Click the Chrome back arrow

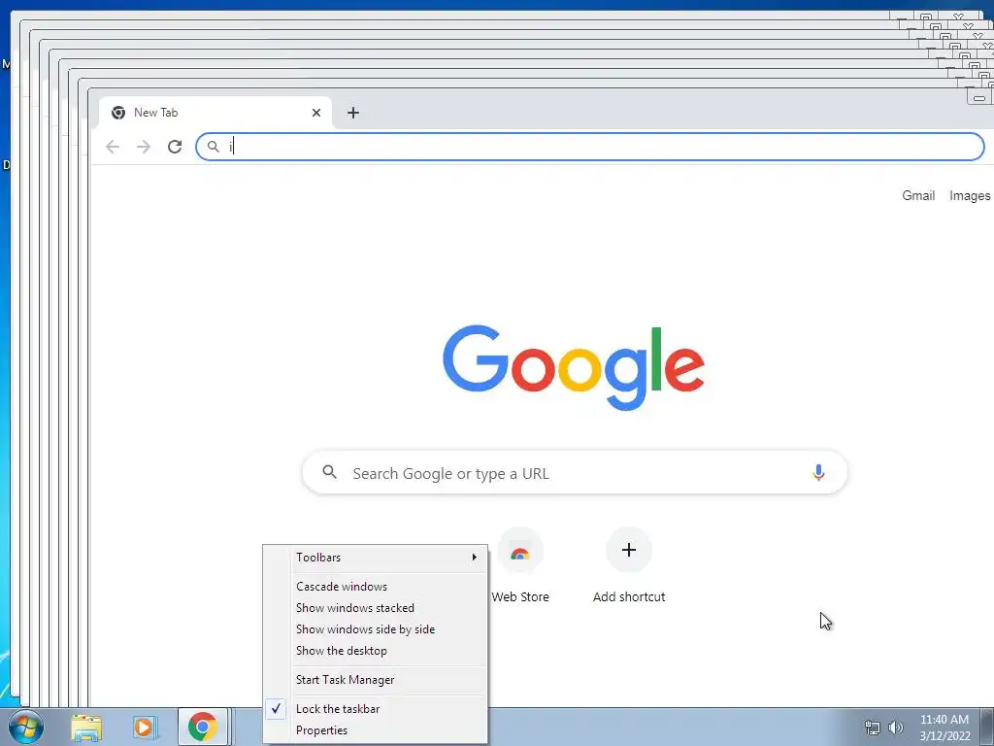(113, 147)
